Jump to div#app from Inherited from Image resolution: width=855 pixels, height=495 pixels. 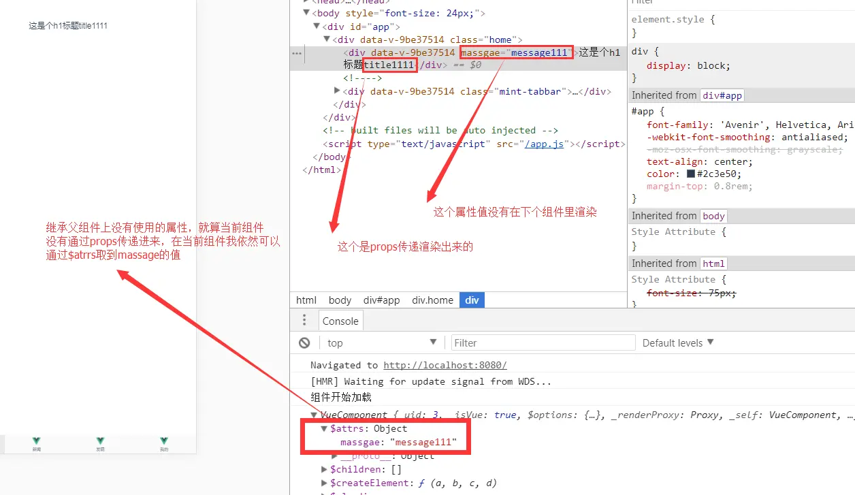722,95
